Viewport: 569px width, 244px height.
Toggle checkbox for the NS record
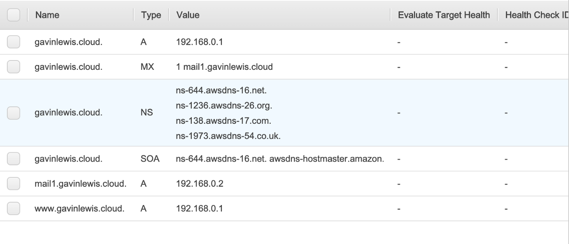[x=13, y=113]
